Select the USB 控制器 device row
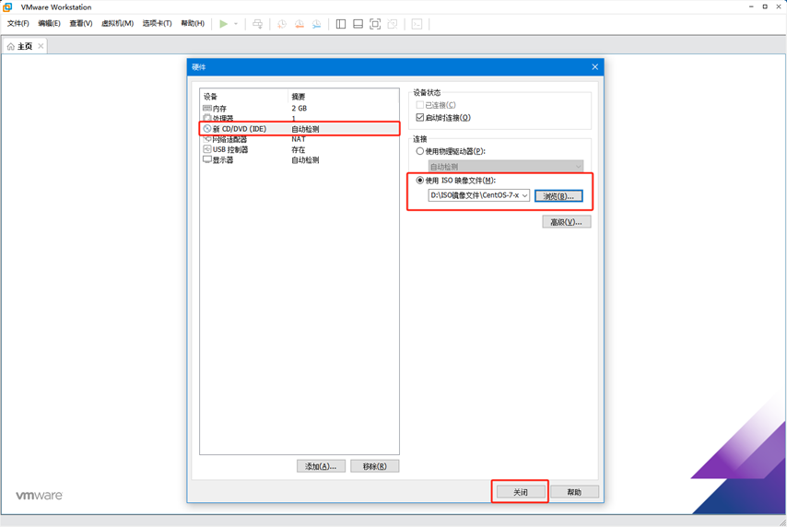The width and height of the screenshot is (787, 527). tap(300, 149)
